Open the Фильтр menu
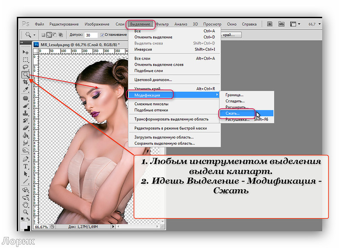Viewport: 339px width, 248px height. click(x=162, y=24)
